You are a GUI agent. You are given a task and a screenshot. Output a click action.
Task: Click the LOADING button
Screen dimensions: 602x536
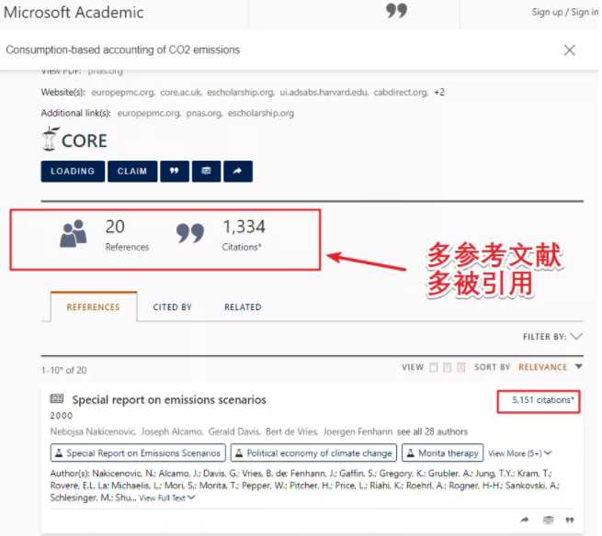pyautogui.click(x=73, y=171)
